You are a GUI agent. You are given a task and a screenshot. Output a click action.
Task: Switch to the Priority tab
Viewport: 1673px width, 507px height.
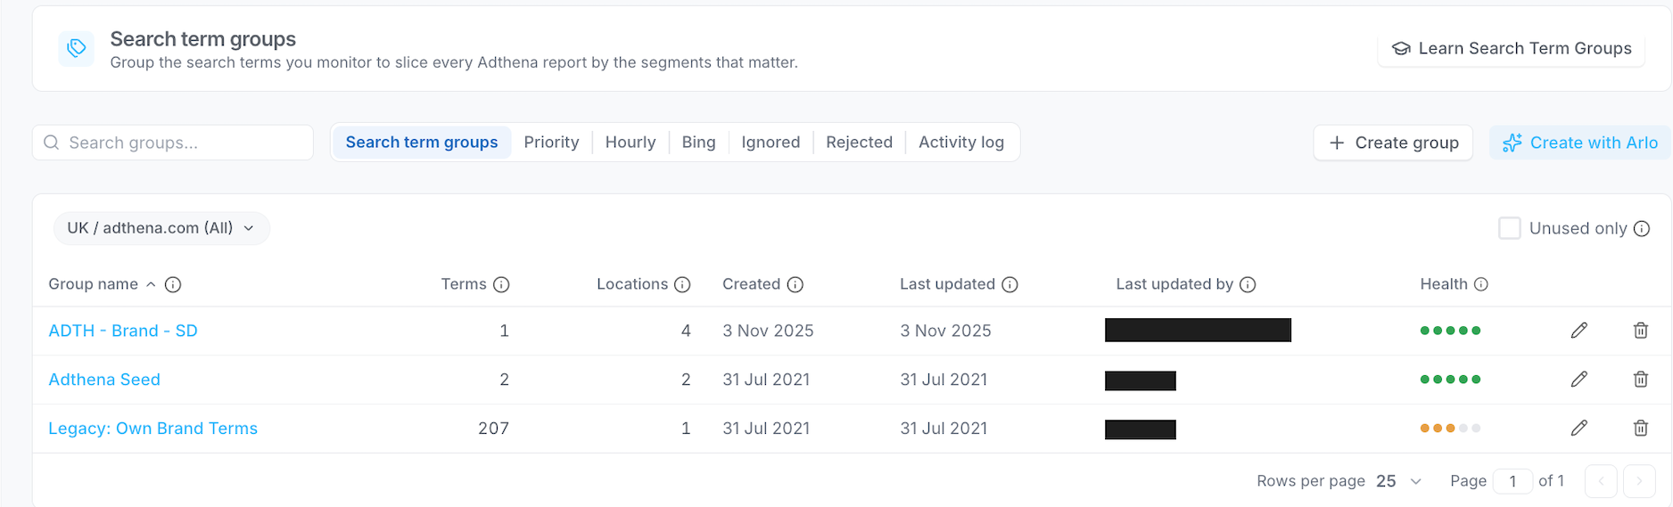click(x=551, y=143)
